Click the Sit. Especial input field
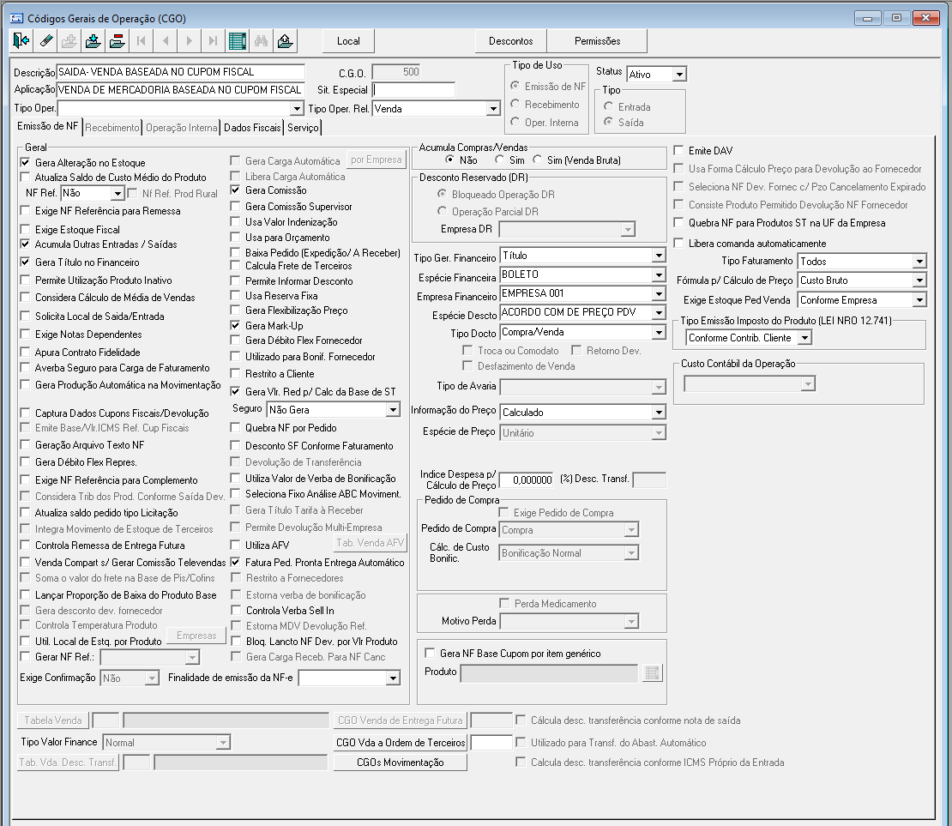The image size is (952, 826). (x=413, y=90)
